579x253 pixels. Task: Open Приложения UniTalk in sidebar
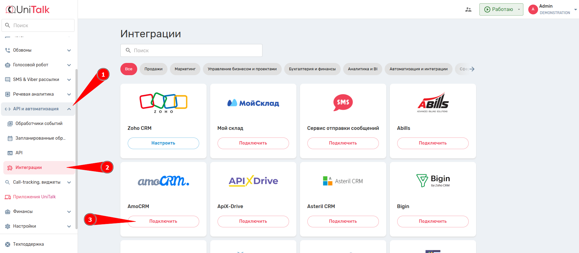(x=34, y=197)
